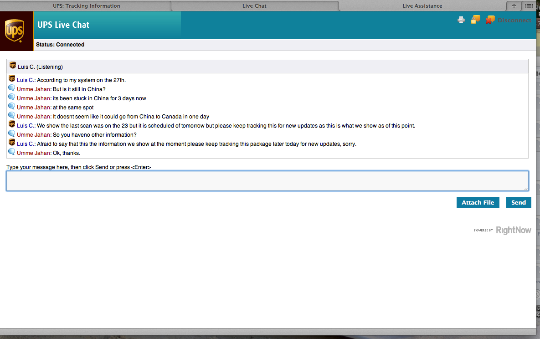540x339 pixels.
Task: Click bubble icon on 'It doesnt seem like' message
Action: 12,115
